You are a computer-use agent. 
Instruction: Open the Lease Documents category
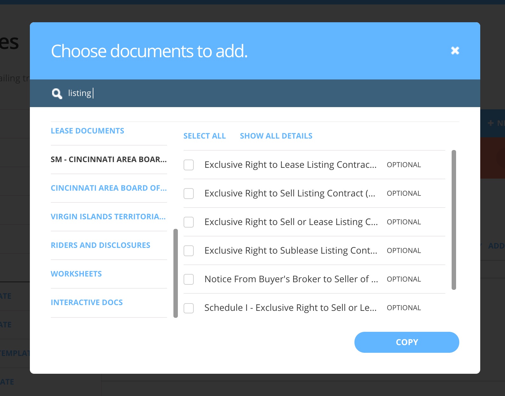[87, 131]
